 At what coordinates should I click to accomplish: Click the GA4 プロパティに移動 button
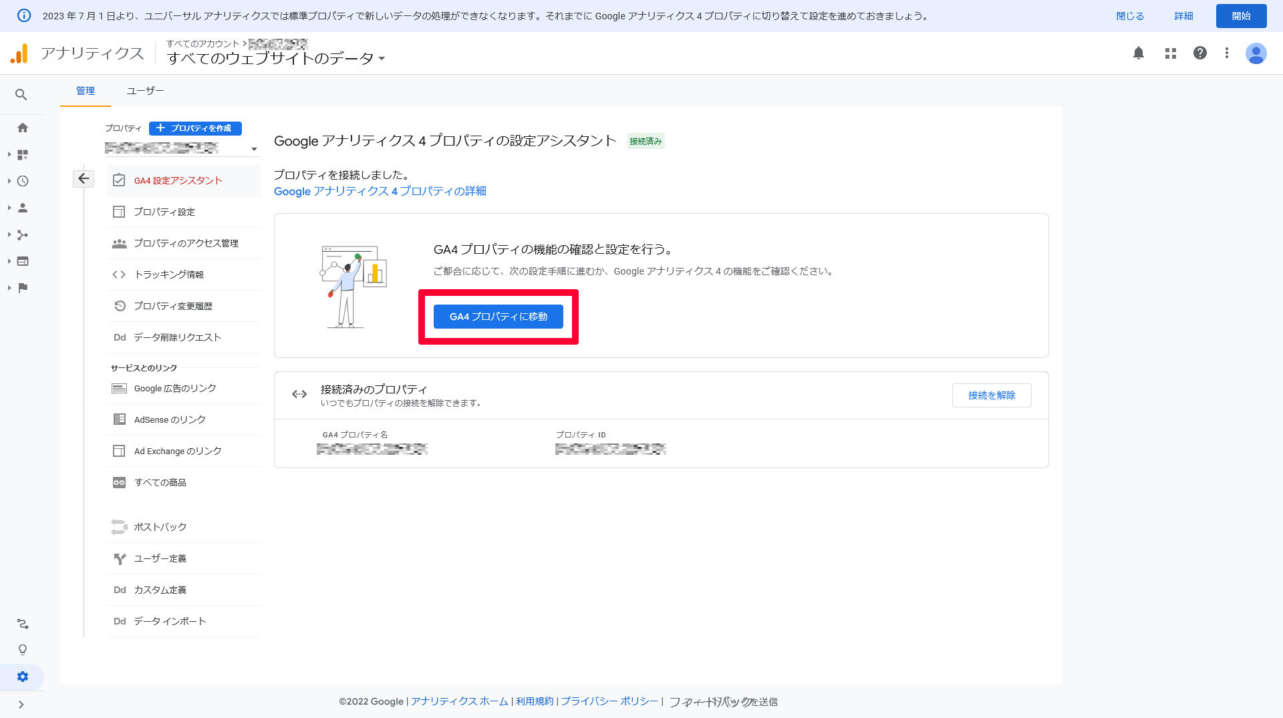point(498,317)
